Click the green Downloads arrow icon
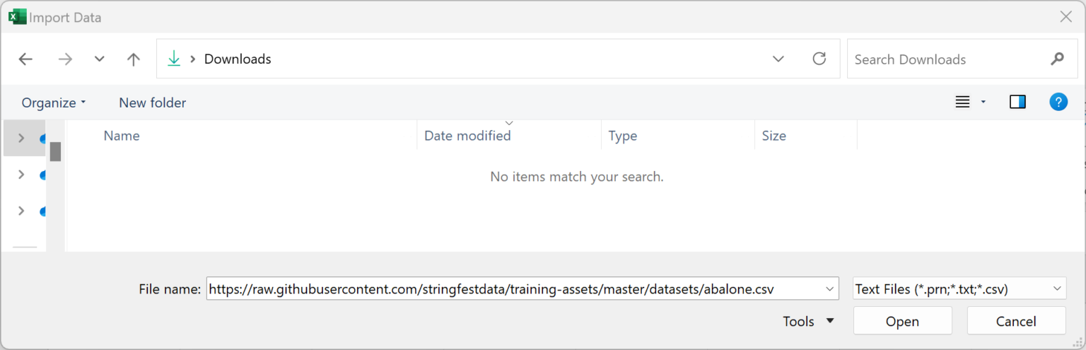 (174, 59)
